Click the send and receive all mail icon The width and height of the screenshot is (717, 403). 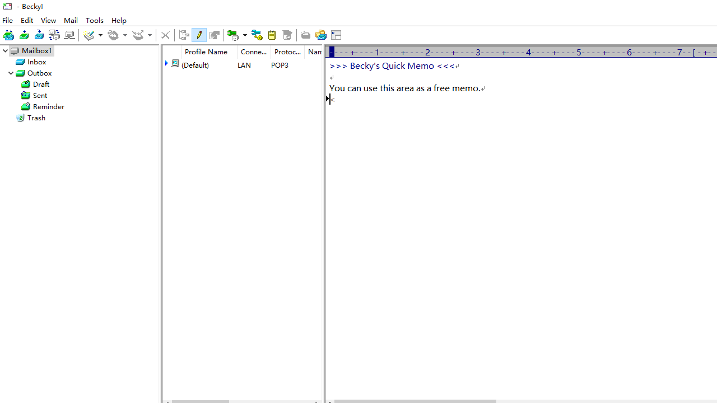click(x=8, y=35)
